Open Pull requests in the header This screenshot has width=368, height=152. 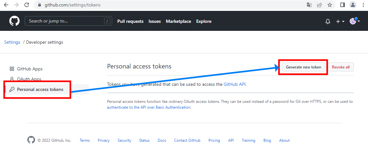click(130, 21)
